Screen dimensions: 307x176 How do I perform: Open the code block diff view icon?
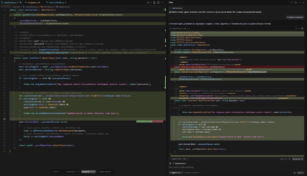pos(302,28)
